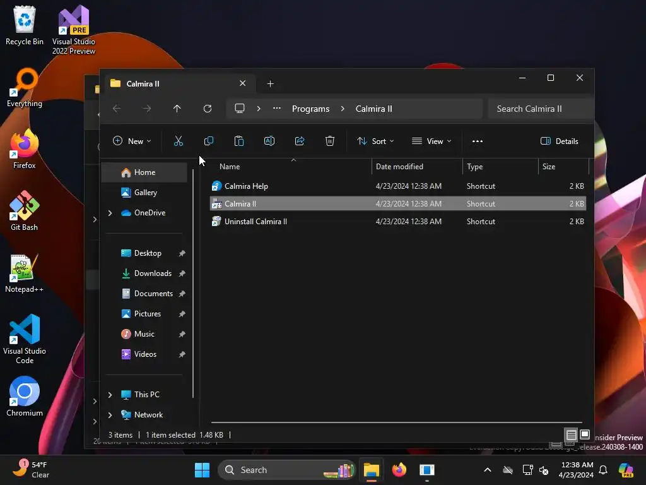Open Downloads in quick access

click(144, 273)
